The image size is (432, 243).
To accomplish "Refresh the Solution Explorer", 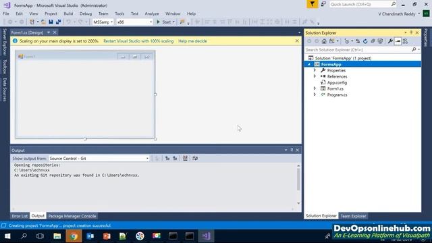I will point(365,41).
